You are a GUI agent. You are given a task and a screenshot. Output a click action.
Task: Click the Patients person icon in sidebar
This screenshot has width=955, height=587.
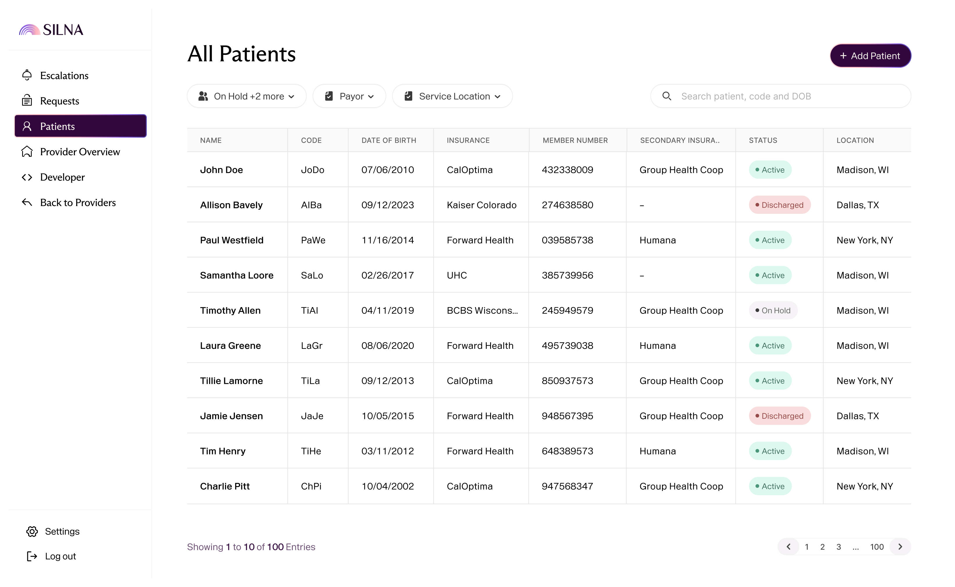(x=27, y=126)
